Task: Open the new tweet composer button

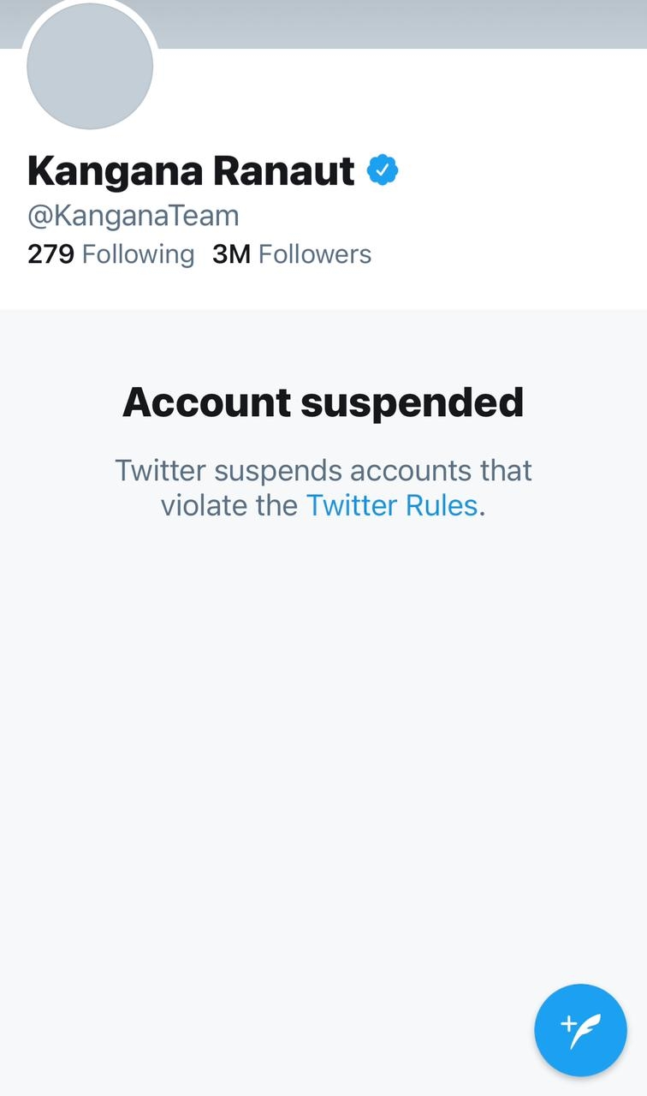Action: (580, 1030)
